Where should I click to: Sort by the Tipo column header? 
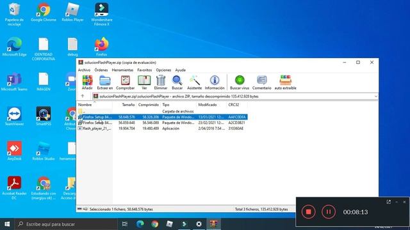pos(178,105)
